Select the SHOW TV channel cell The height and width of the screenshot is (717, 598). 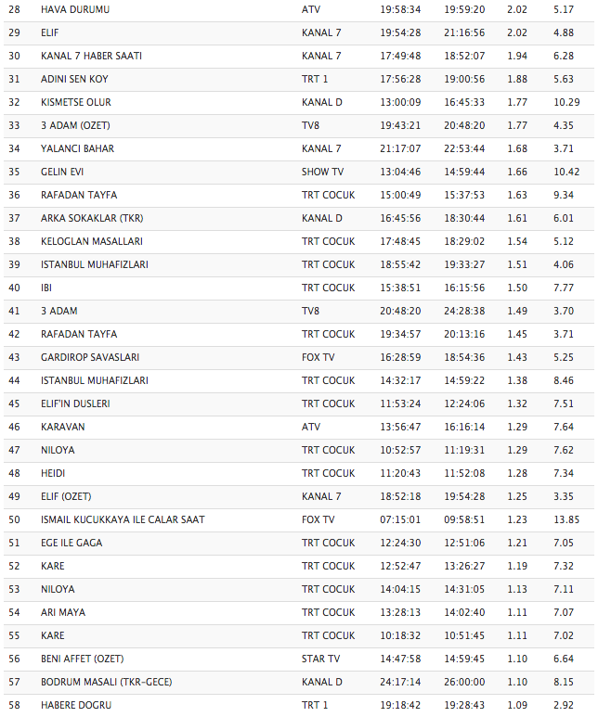322,172
